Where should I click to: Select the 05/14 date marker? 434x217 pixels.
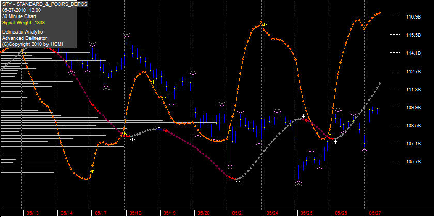[x=67, y=213]
